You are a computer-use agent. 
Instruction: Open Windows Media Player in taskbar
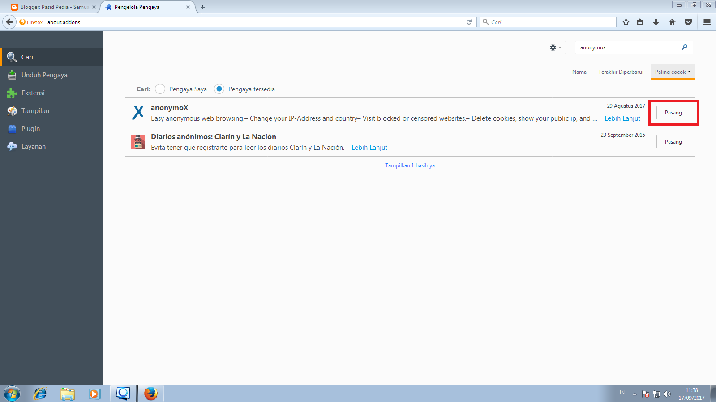(x=94, y=394)
